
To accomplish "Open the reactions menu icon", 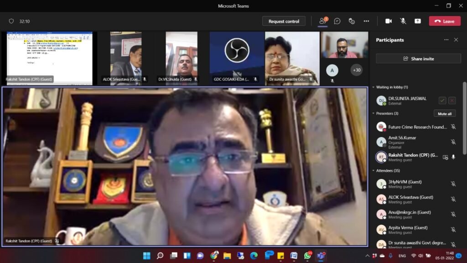I will tap(352, 21).
